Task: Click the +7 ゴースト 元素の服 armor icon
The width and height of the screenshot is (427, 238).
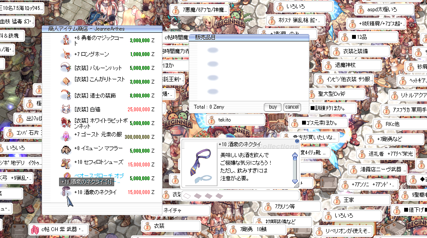Action: tap(66, 136)
